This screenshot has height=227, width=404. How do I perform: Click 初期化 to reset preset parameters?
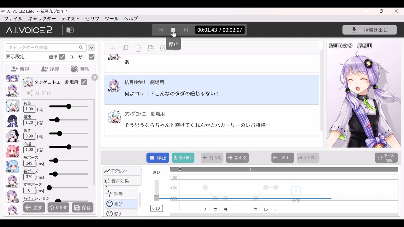(58, 207)
